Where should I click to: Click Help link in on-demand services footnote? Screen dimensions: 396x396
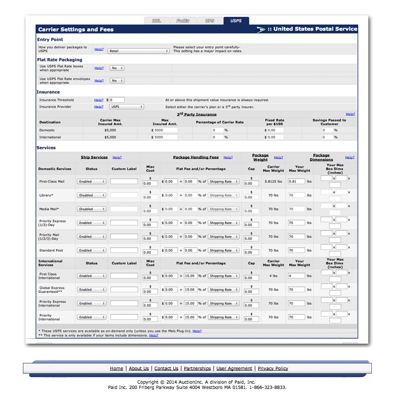pos(197,331)
